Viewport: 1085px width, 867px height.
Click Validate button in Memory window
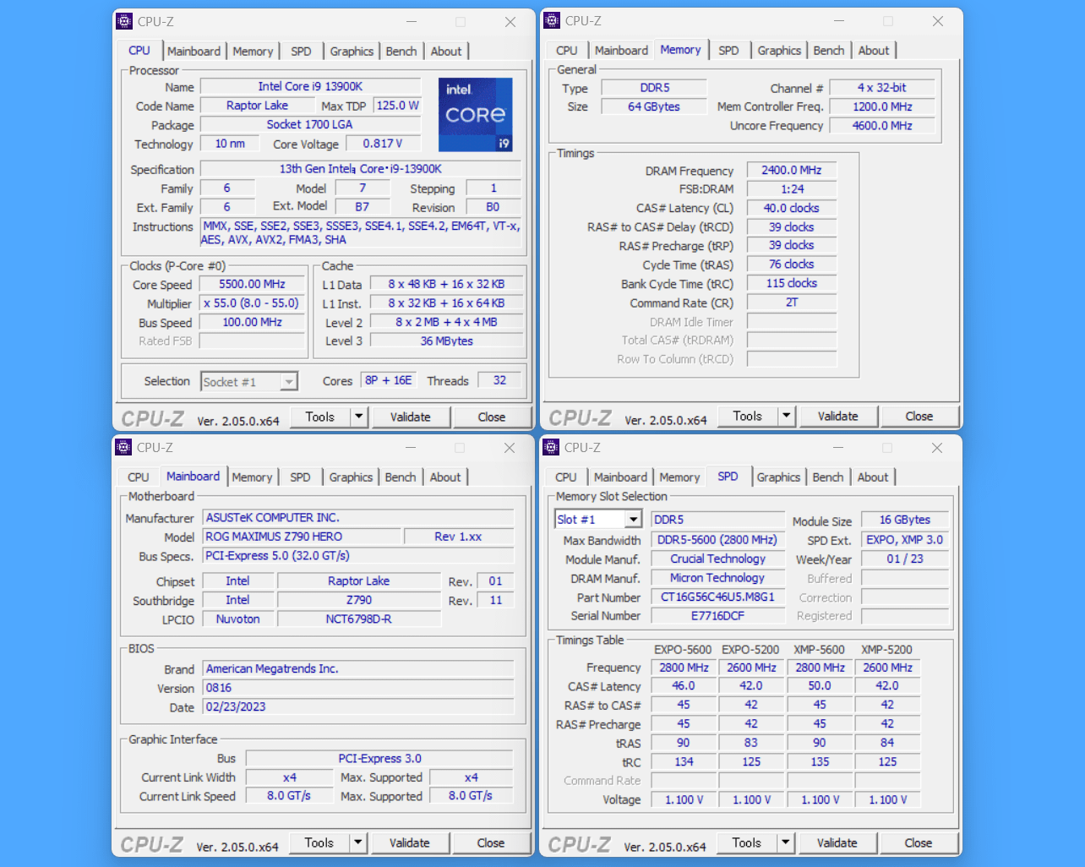[x=838, y=416]
